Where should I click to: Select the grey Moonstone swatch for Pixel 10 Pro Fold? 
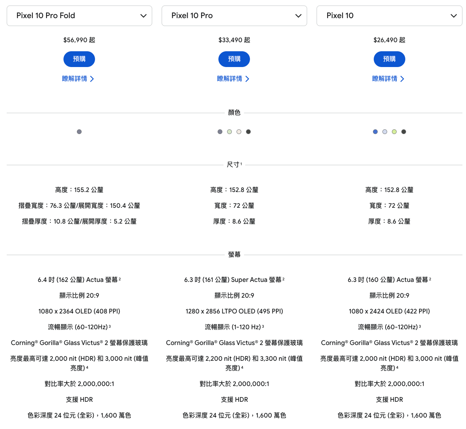click(x=79, y=132)
